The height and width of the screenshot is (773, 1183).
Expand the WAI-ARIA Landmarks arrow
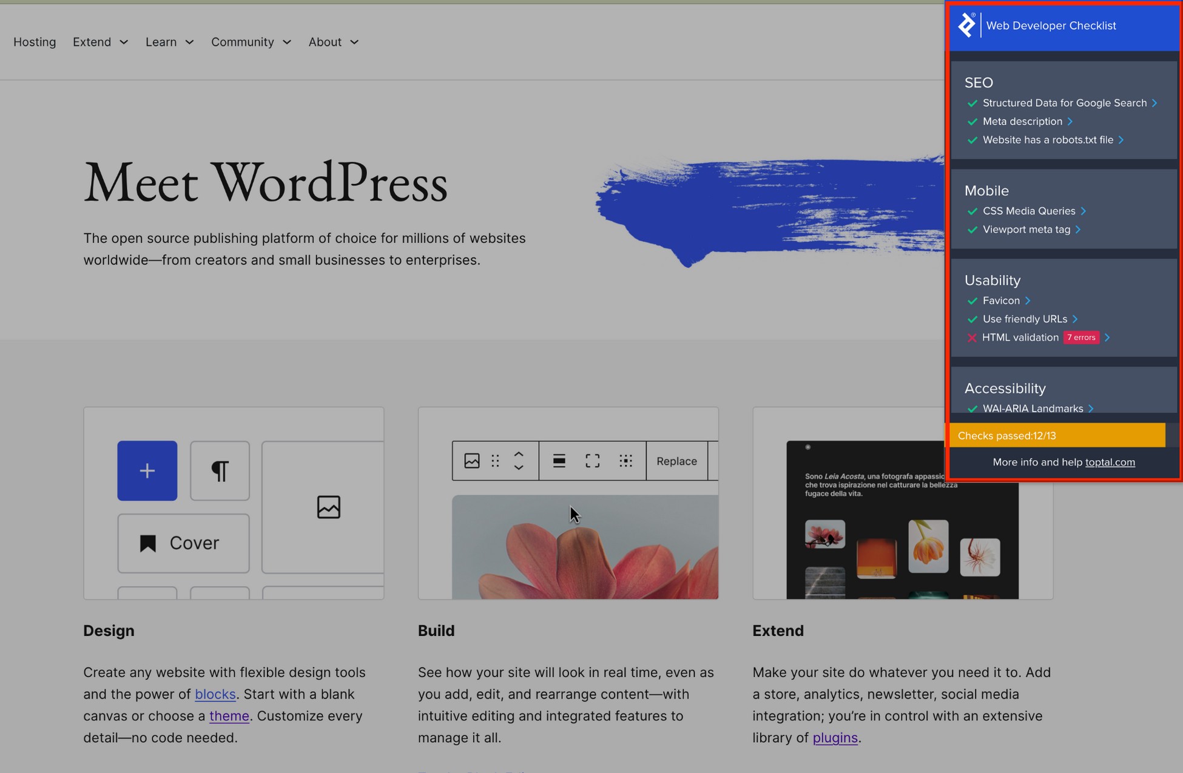click(1091, 409)
